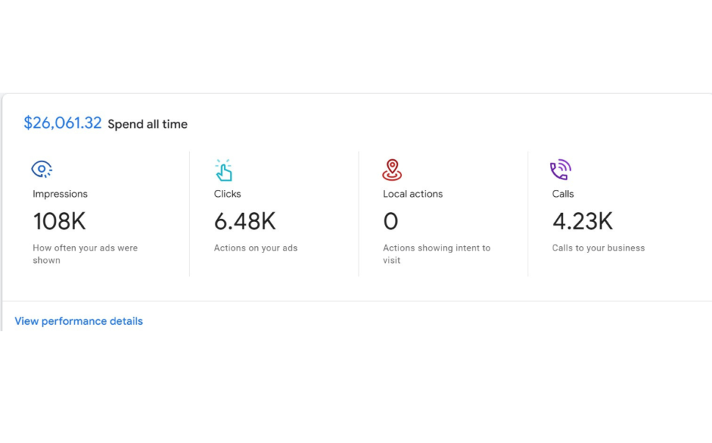Click the Clicks metric label

(x=227, y=194)
